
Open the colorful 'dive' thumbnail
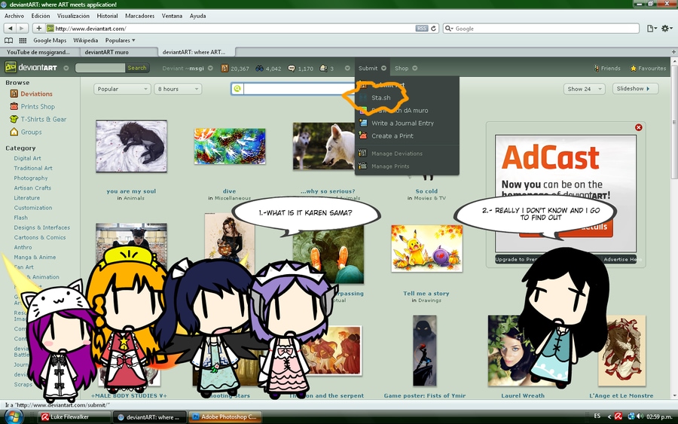click(x=230, y=146)
